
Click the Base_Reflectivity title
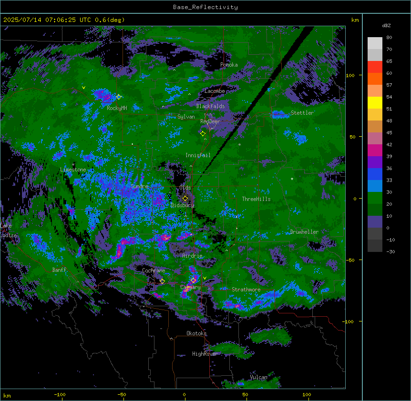(x=205, y=7)
